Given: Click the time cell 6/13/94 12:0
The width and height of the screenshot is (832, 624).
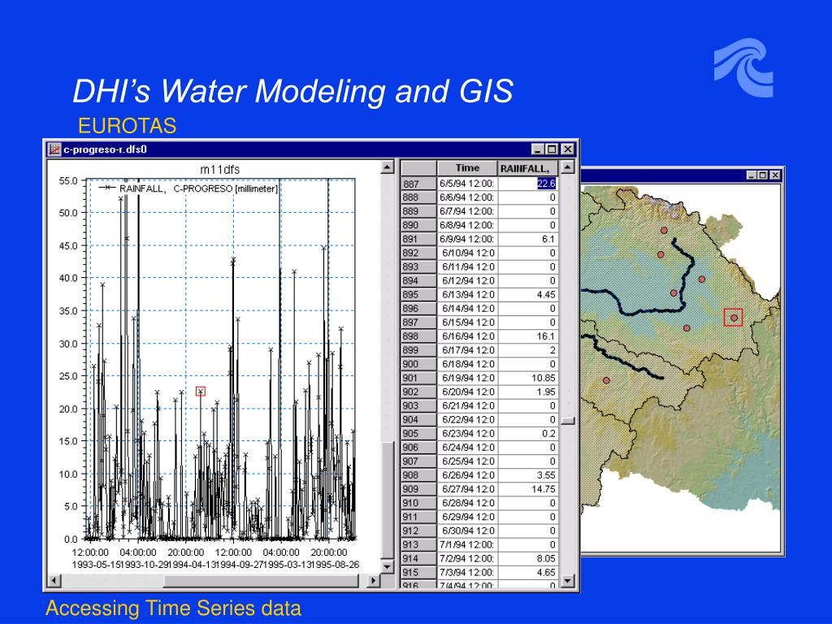Looking at the screenshot, I should click(x=467, y=294).
